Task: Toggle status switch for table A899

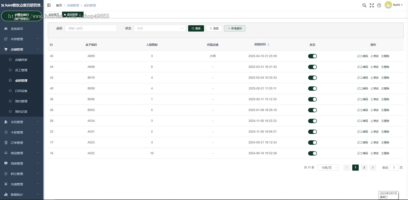Action: click(x=312, y=56)
